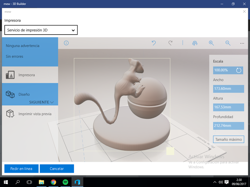Open File Explorer from the taskbar
Viewport: 250px width, 187px height.
[x=42, y=182]
